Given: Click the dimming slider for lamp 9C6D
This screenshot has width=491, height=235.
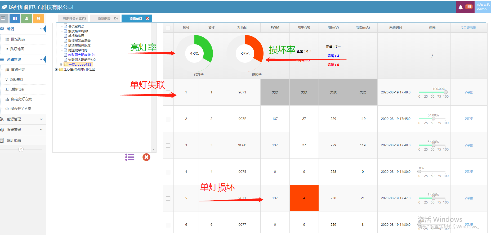Looking at the screenshot, I should pos(433,145).
